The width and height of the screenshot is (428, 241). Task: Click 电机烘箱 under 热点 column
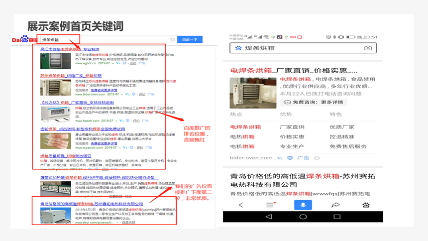242,146
